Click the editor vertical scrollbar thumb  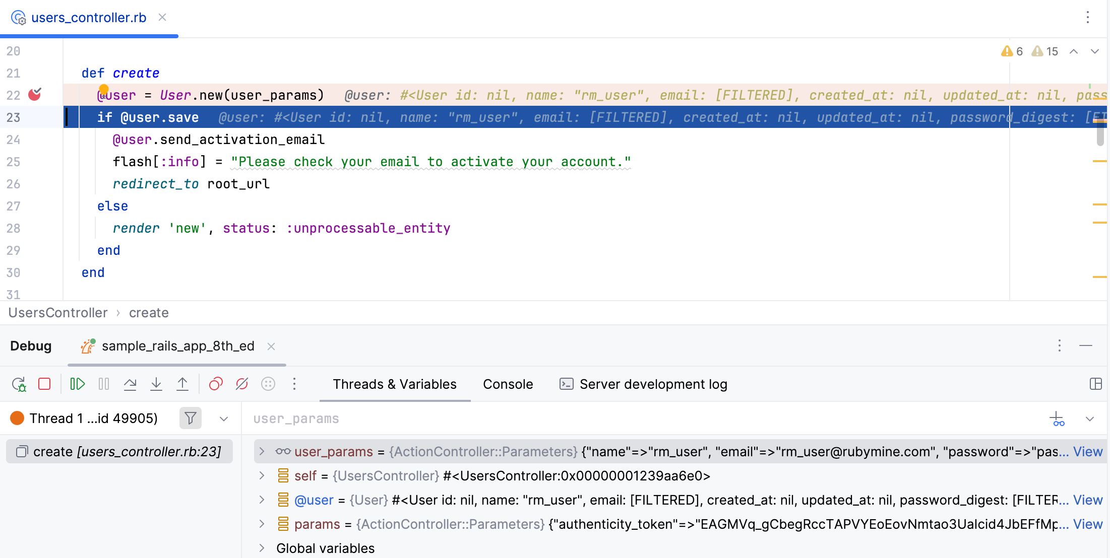(x=1100, y=132)
